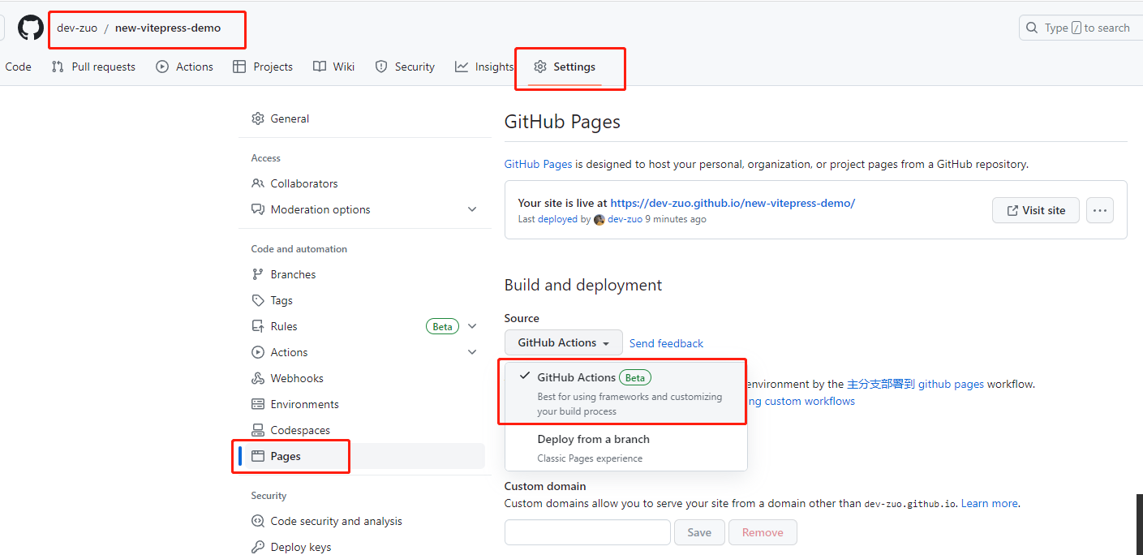Click the play icon beside sidebar Actions

[x=258, y=352]
